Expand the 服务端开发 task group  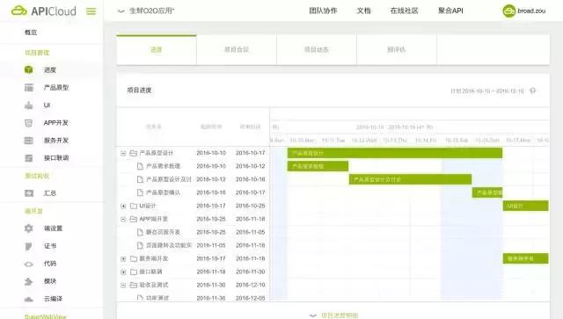[x=123, y=258]
